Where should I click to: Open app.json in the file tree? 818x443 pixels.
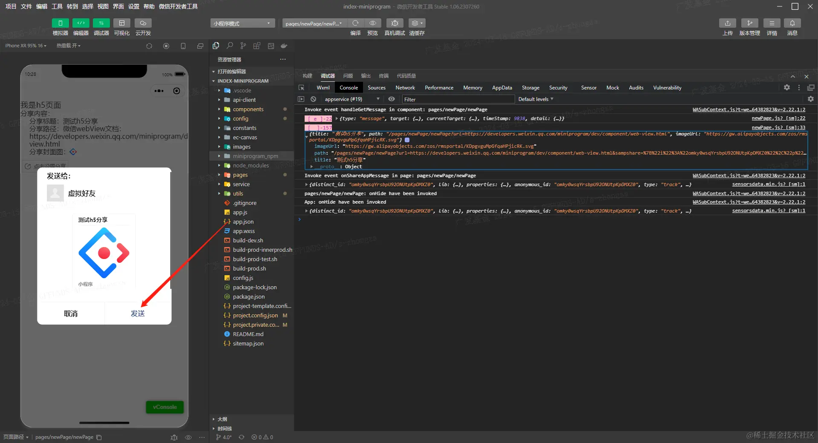tap(243, 222)
